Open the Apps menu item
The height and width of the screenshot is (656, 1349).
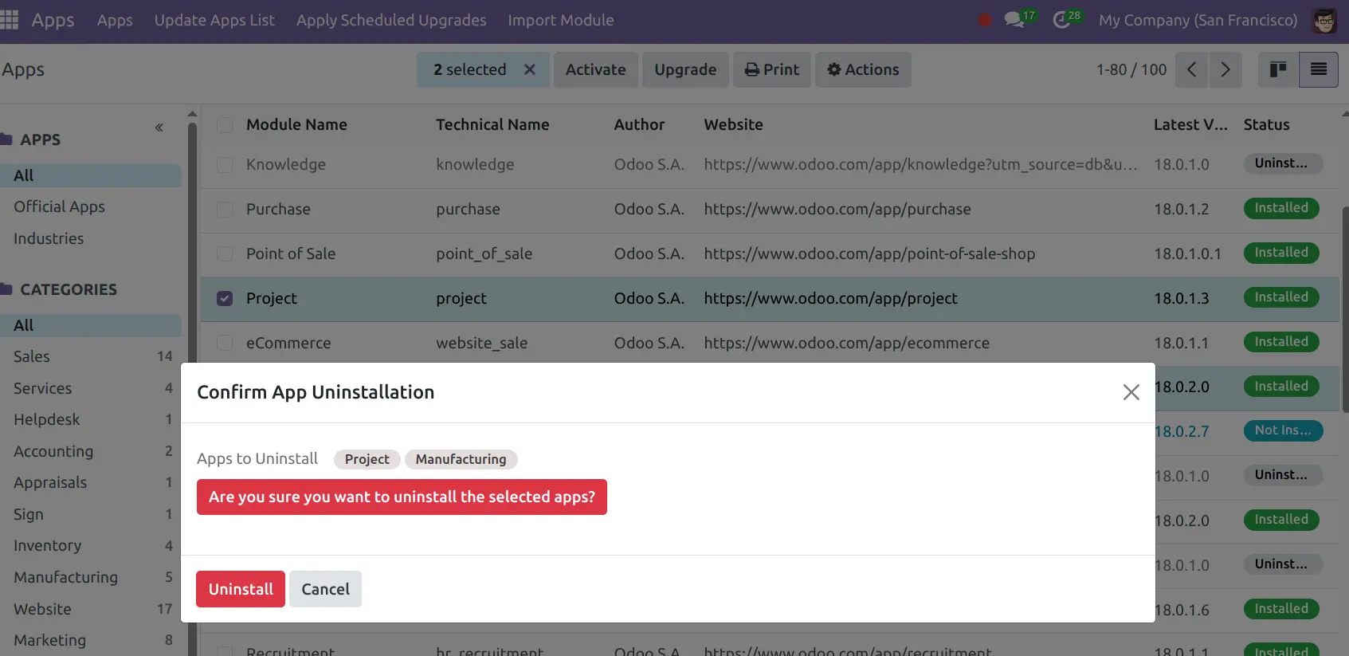115,20
